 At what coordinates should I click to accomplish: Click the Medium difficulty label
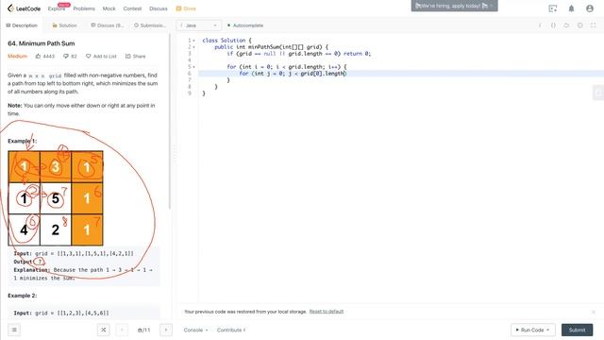(x=17, y=57)
